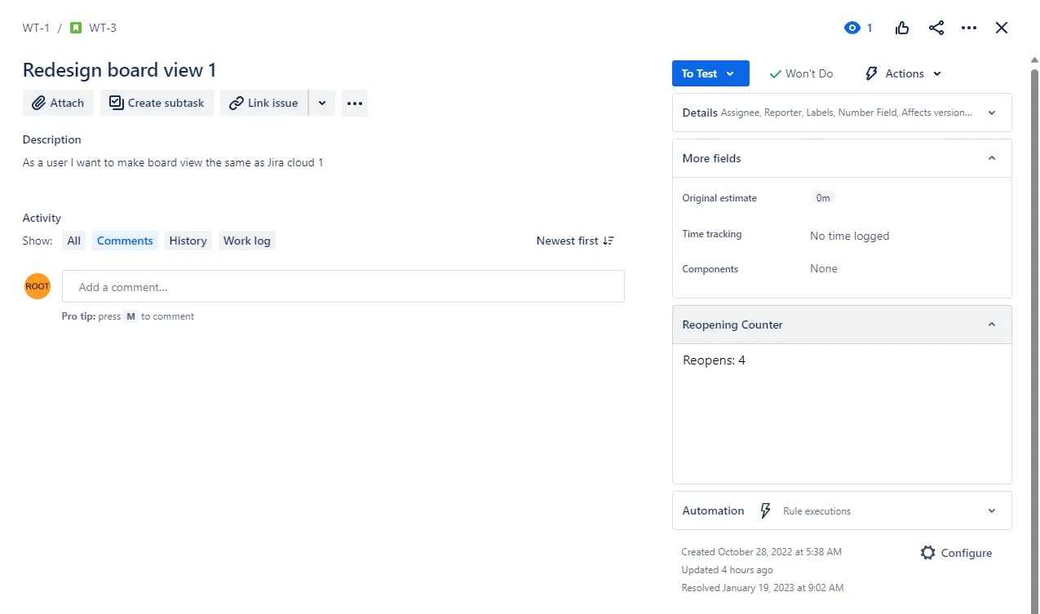Open Configure with the gear icon

pyautogui.click(x=956, y=553)
